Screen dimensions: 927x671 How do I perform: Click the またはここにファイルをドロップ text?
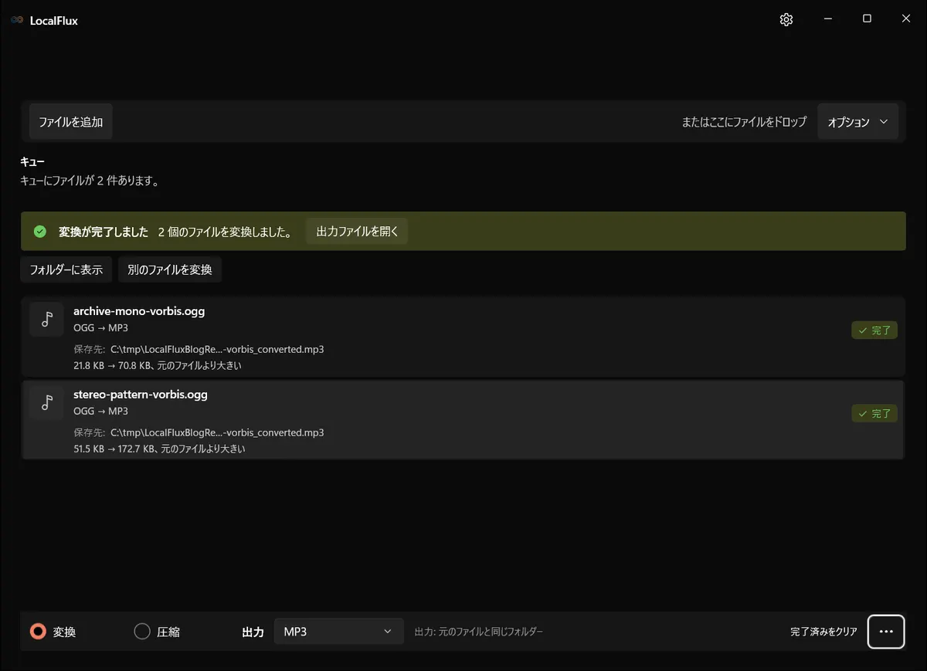tap(744, 122)
